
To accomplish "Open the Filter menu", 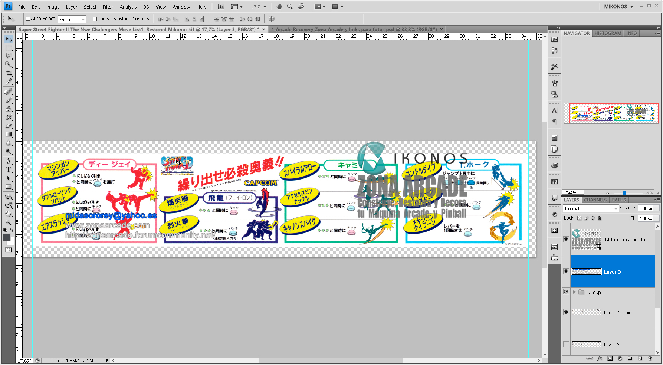I will point(108,6).
